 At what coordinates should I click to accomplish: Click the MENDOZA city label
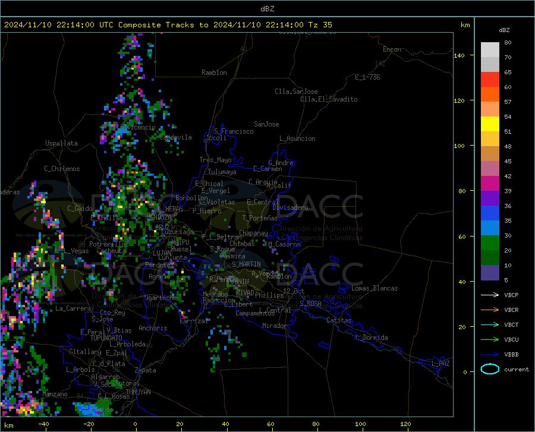(x=159, y=217)
